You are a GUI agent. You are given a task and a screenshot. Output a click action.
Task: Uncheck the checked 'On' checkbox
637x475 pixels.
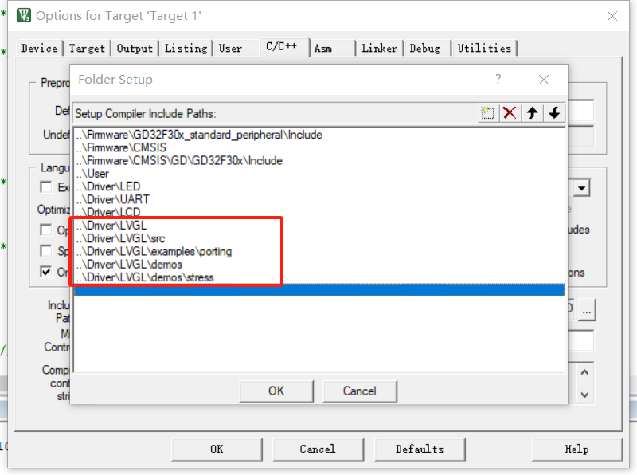pyautogui.click(x=46, y=271)
